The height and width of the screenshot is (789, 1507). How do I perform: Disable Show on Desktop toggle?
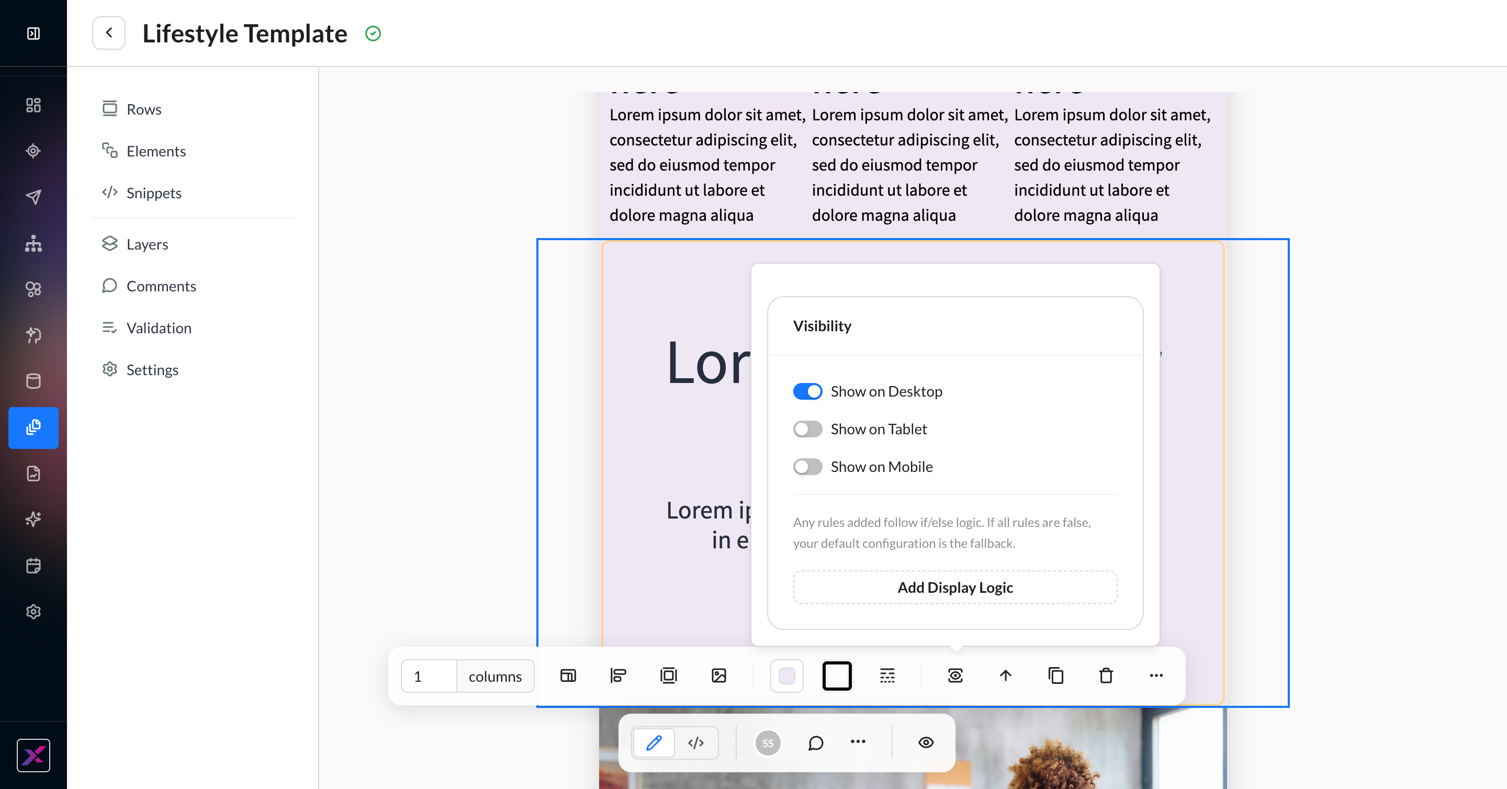pos(807,391)
